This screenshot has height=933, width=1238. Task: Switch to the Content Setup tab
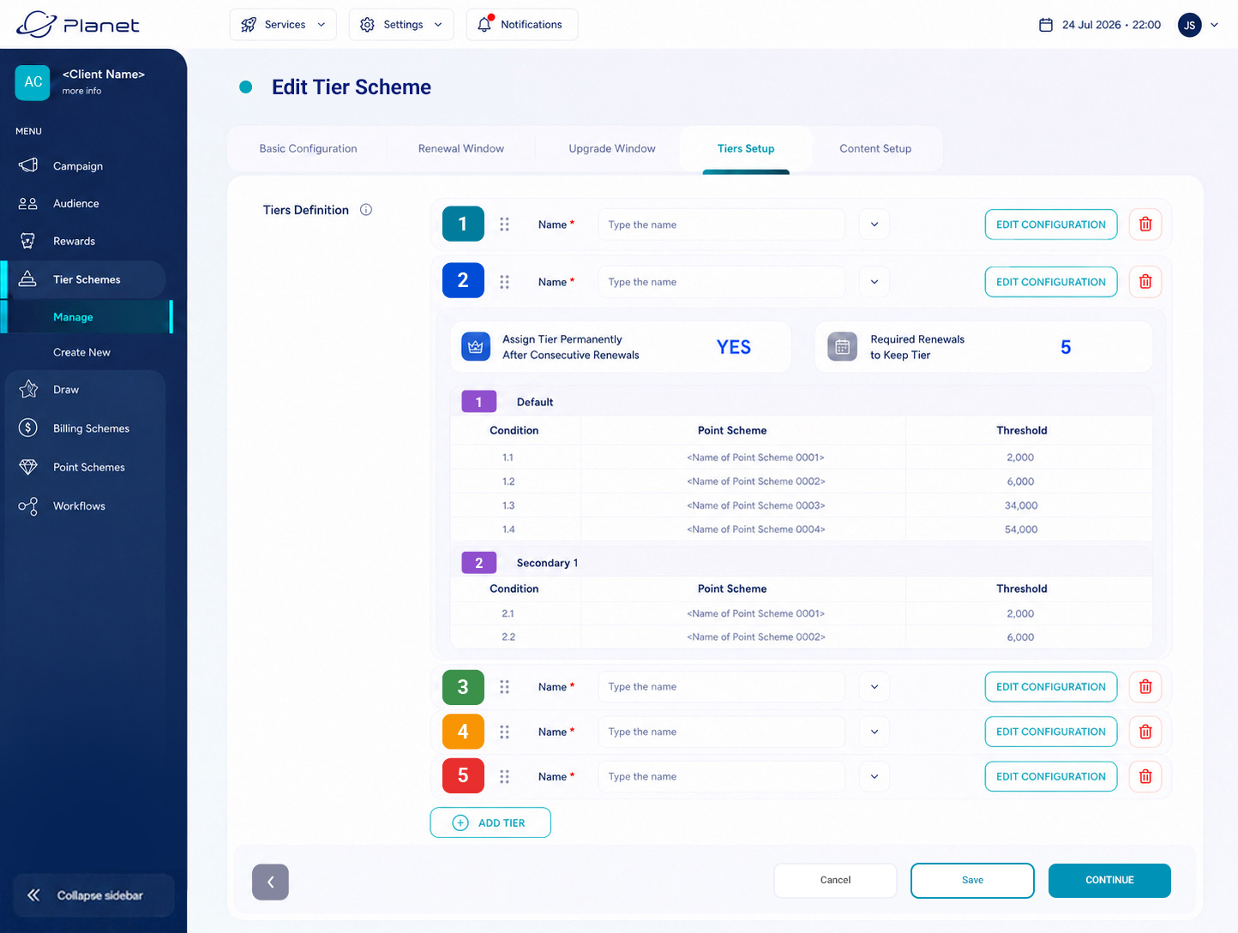[875, 148]
